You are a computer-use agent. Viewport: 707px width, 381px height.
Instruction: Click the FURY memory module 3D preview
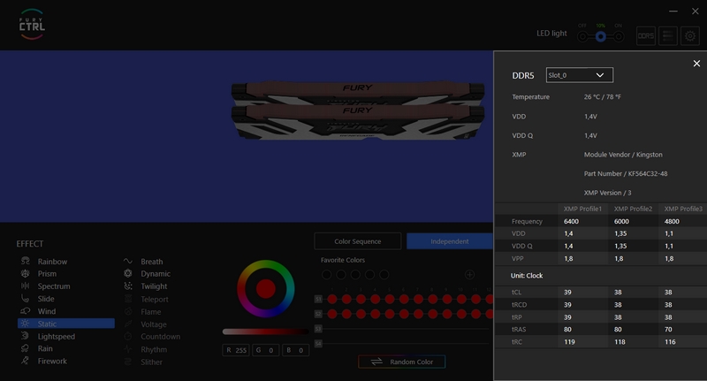[x=358, y=110]
